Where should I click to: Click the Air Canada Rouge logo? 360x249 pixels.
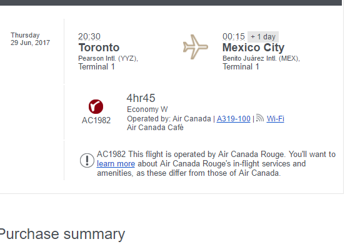[x=96, y=106]
